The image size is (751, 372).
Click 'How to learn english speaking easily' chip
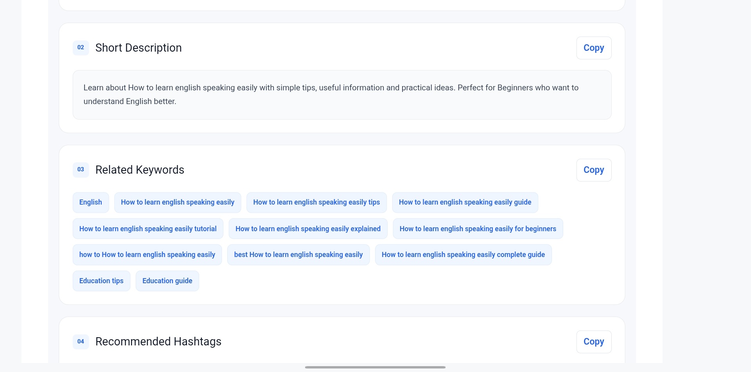(x=178, y=203)
